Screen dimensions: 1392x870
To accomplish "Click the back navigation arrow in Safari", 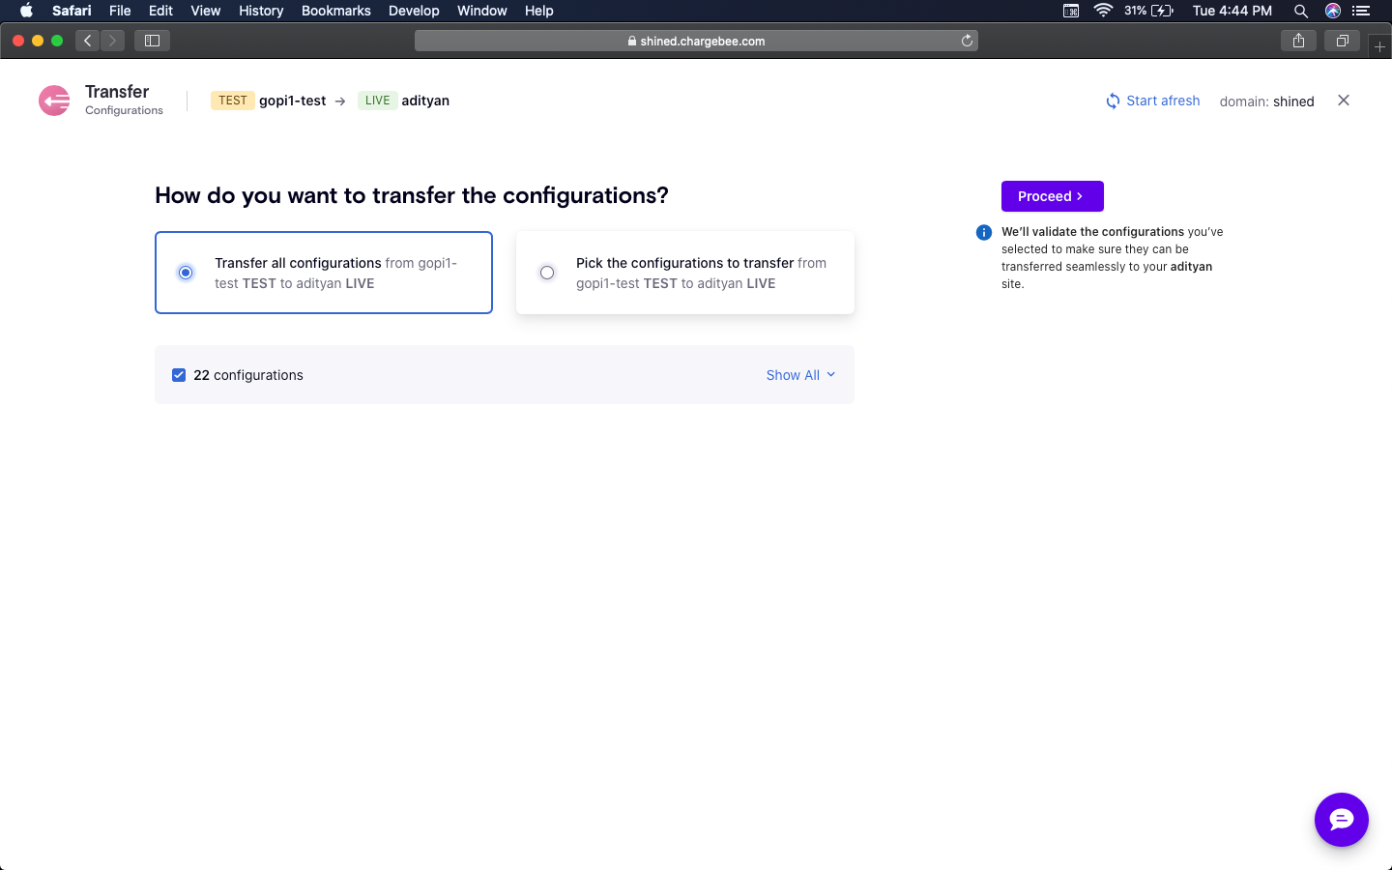I will pyautogui.click(x=87, y=40).
